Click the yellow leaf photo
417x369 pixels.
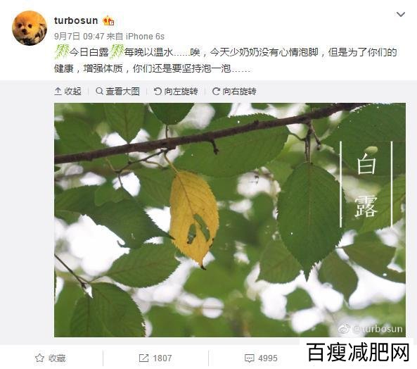click(x=230, y=220)
